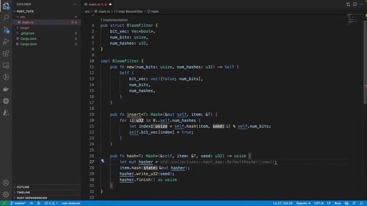Click the feedback icon in status bar

coord(354,203)
